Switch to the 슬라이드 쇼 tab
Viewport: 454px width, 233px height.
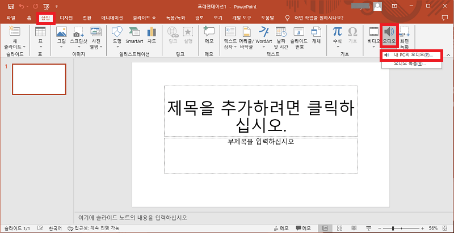pos(145,18)
